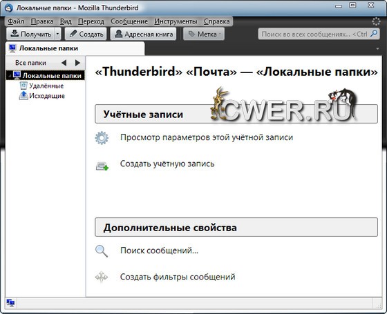387x314 pixels.
Task: Select the Локальные папки tab
Action: pos(75,48)
